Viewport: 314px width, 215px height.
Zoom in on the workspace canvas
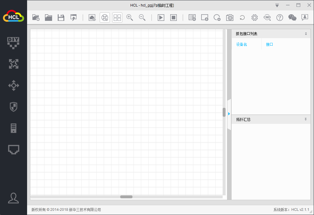coord(130,18)
